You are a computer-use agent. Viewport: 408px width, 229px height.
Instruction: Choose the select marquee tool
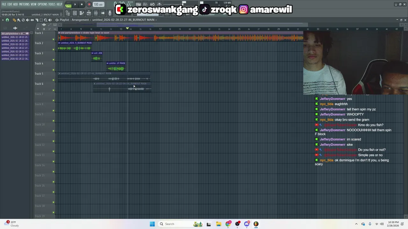(x=41, y=20)
